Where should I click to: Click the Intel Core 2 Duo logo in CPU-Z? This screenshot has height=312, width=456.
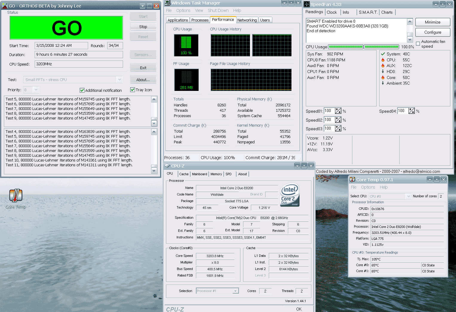pyautogui.click(x=290, y=195)
